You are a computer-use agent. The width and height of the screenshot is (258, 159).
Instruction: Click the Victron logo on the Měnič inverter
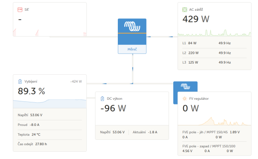(132, 26)
